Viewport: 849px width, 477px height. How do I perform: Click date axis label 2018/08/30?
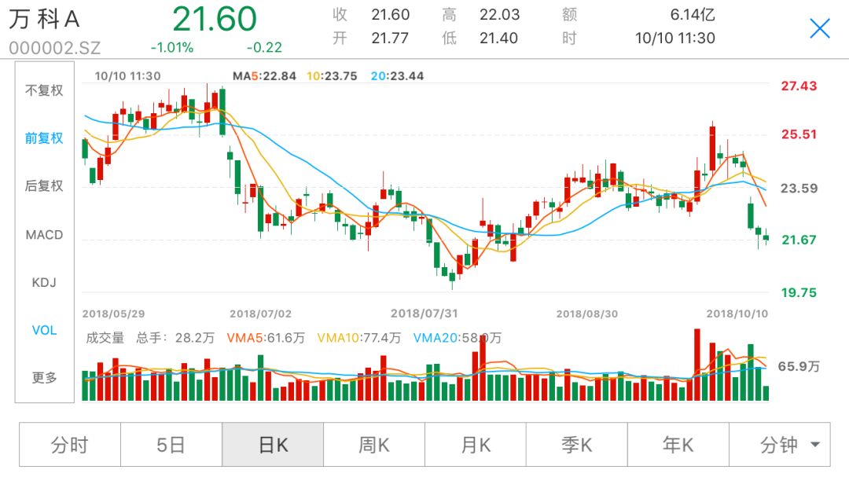(587, 314)
